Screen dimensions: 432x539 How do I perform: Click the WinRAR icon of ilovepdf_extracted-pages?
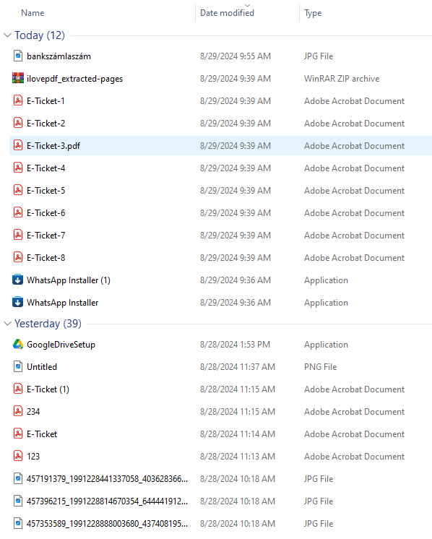click(18, 78)
